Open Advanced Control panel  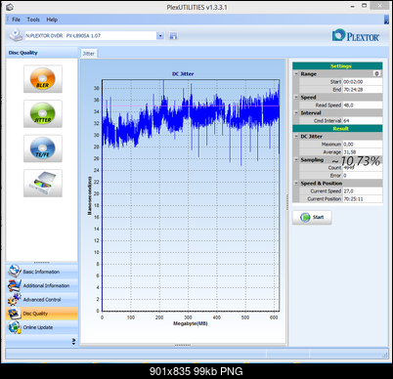point(42,299)
